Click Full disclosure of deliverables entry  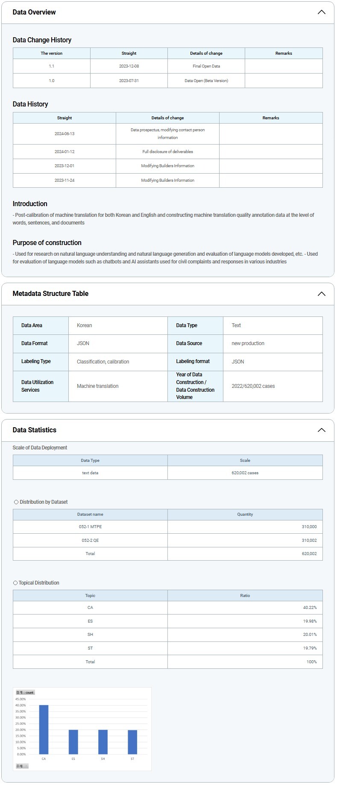167,152
